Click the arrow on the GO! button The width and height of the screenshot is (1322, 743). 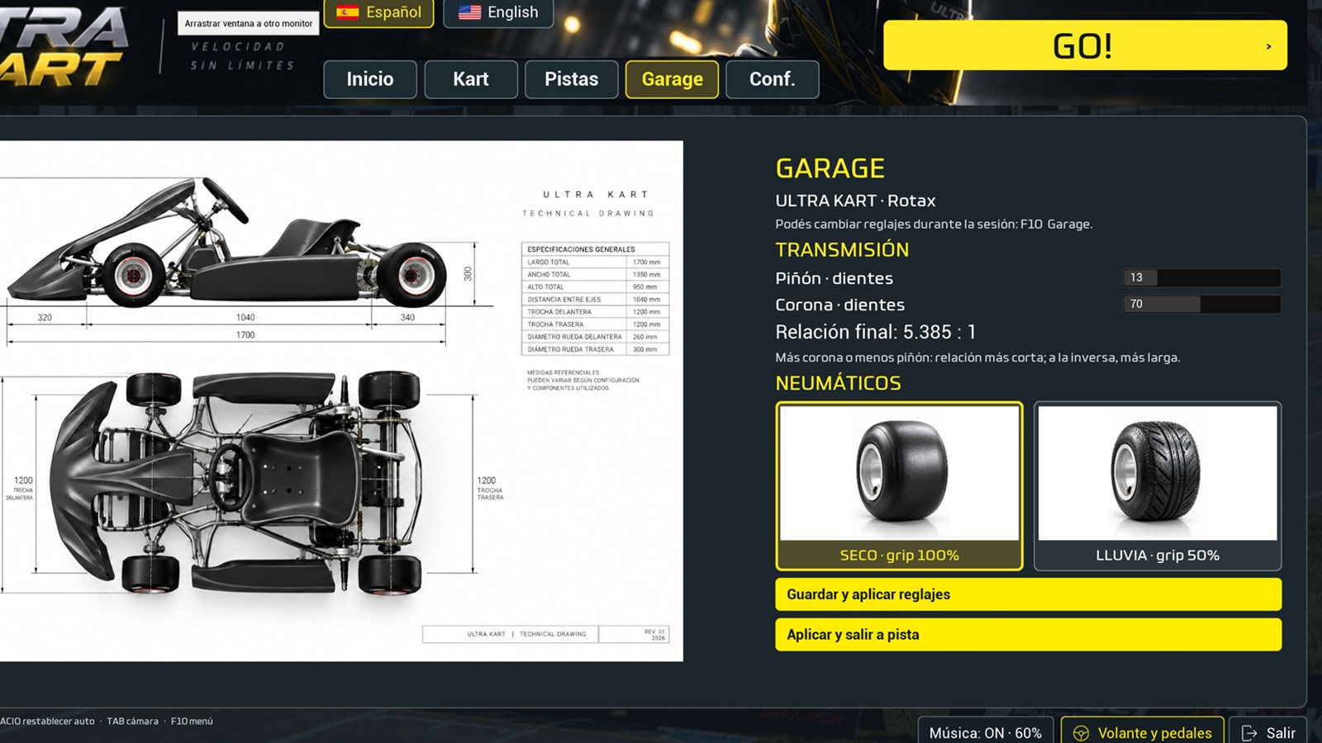coord(1269,46)
